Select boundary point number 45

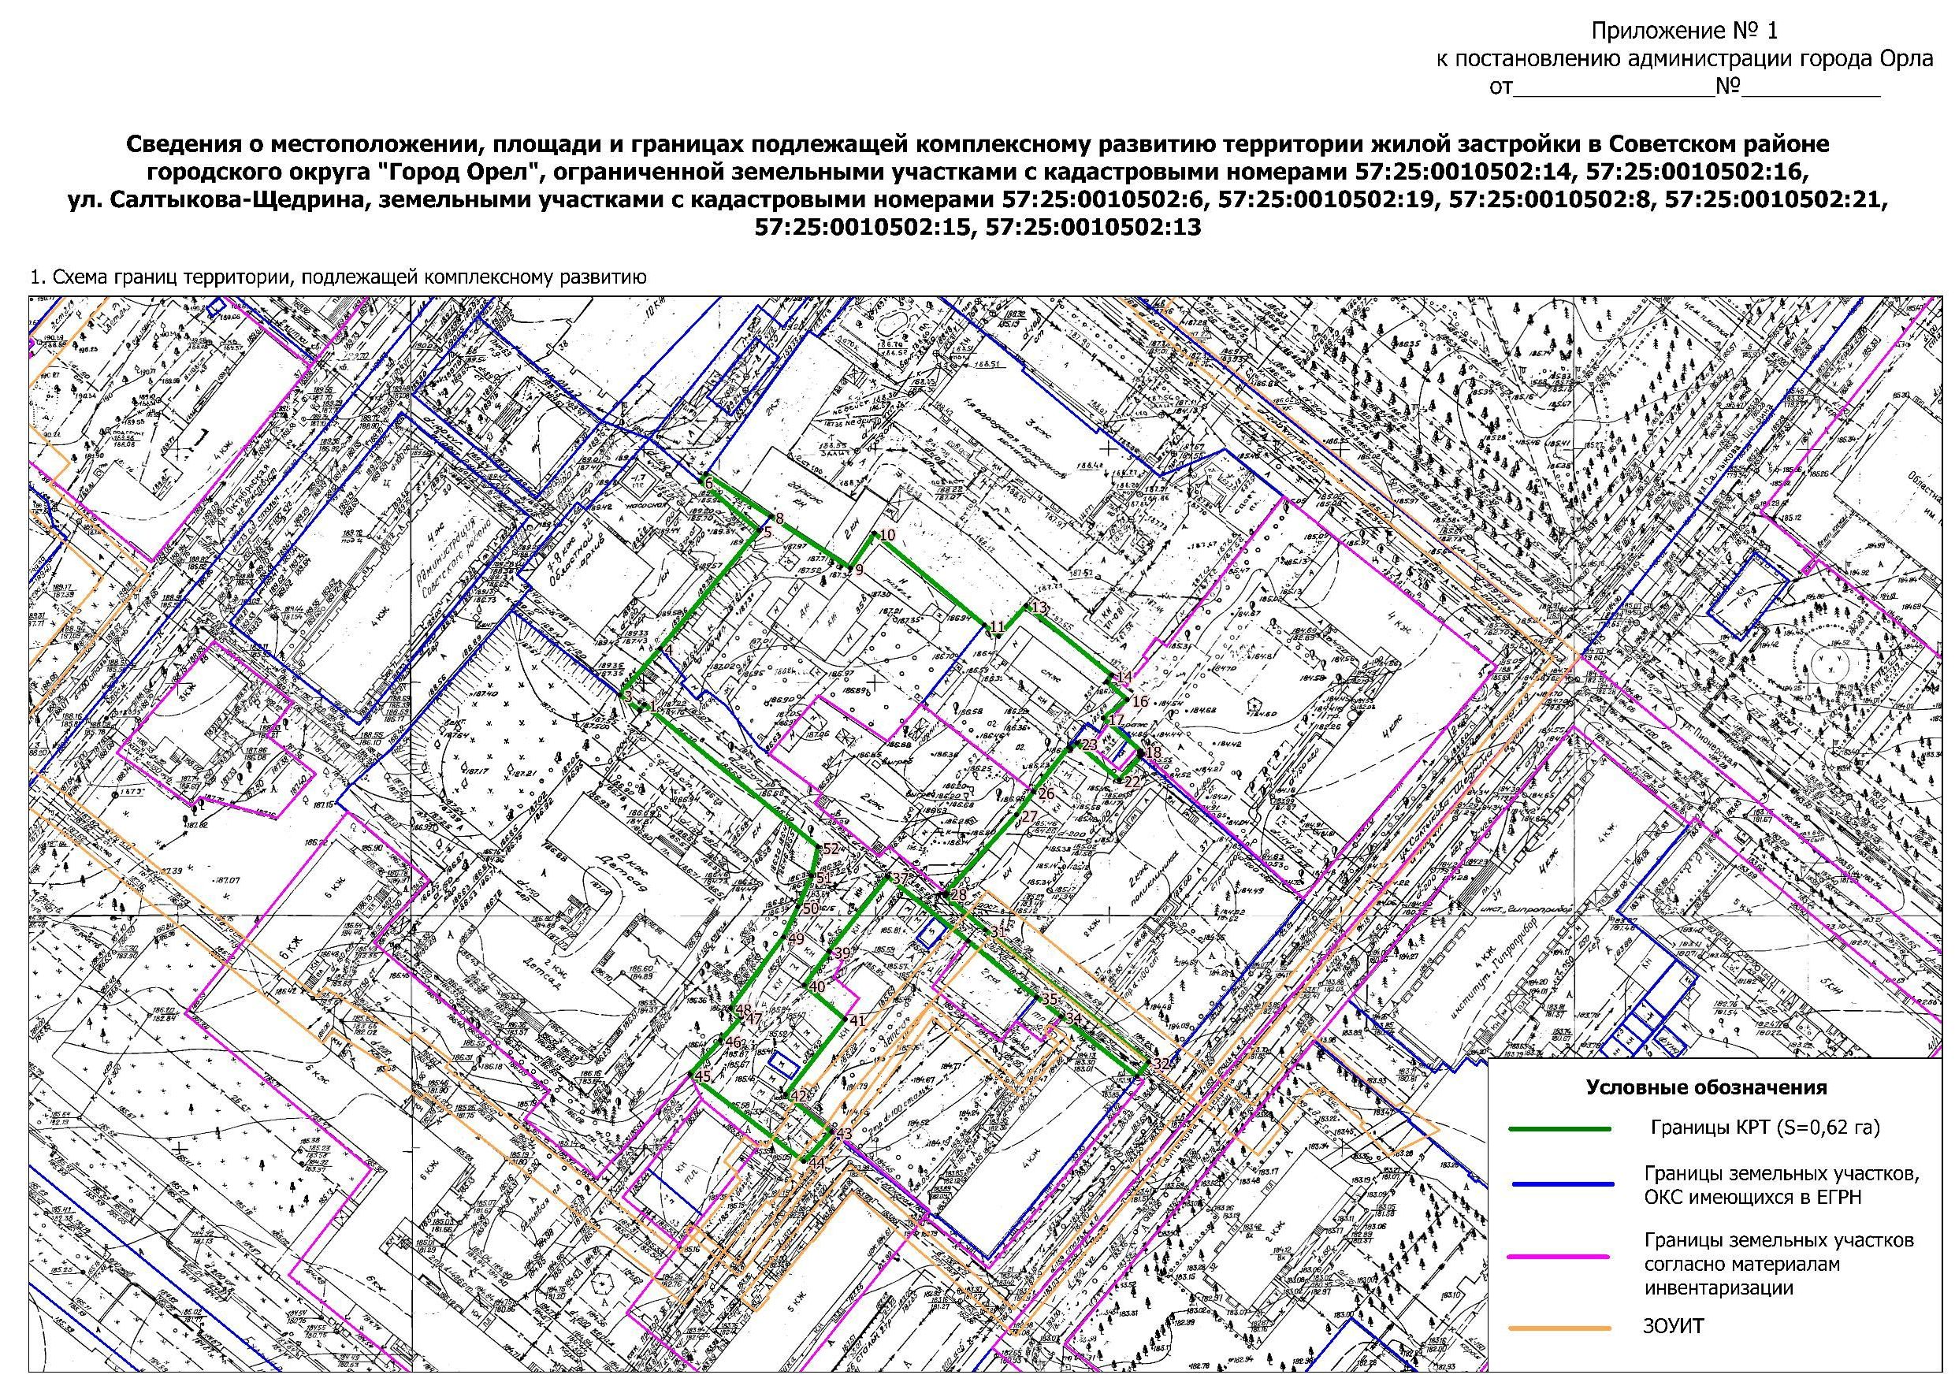coord(702,1077)
